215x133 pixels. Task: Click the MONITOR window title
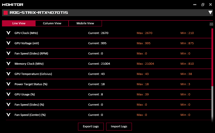coord(13,5)
